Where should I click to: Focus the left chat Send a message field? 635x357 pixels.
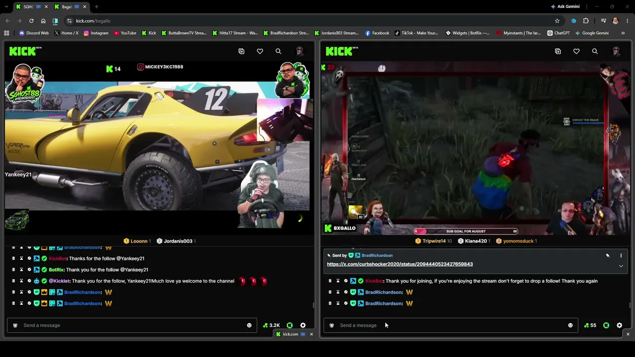[x=131, y=325]
